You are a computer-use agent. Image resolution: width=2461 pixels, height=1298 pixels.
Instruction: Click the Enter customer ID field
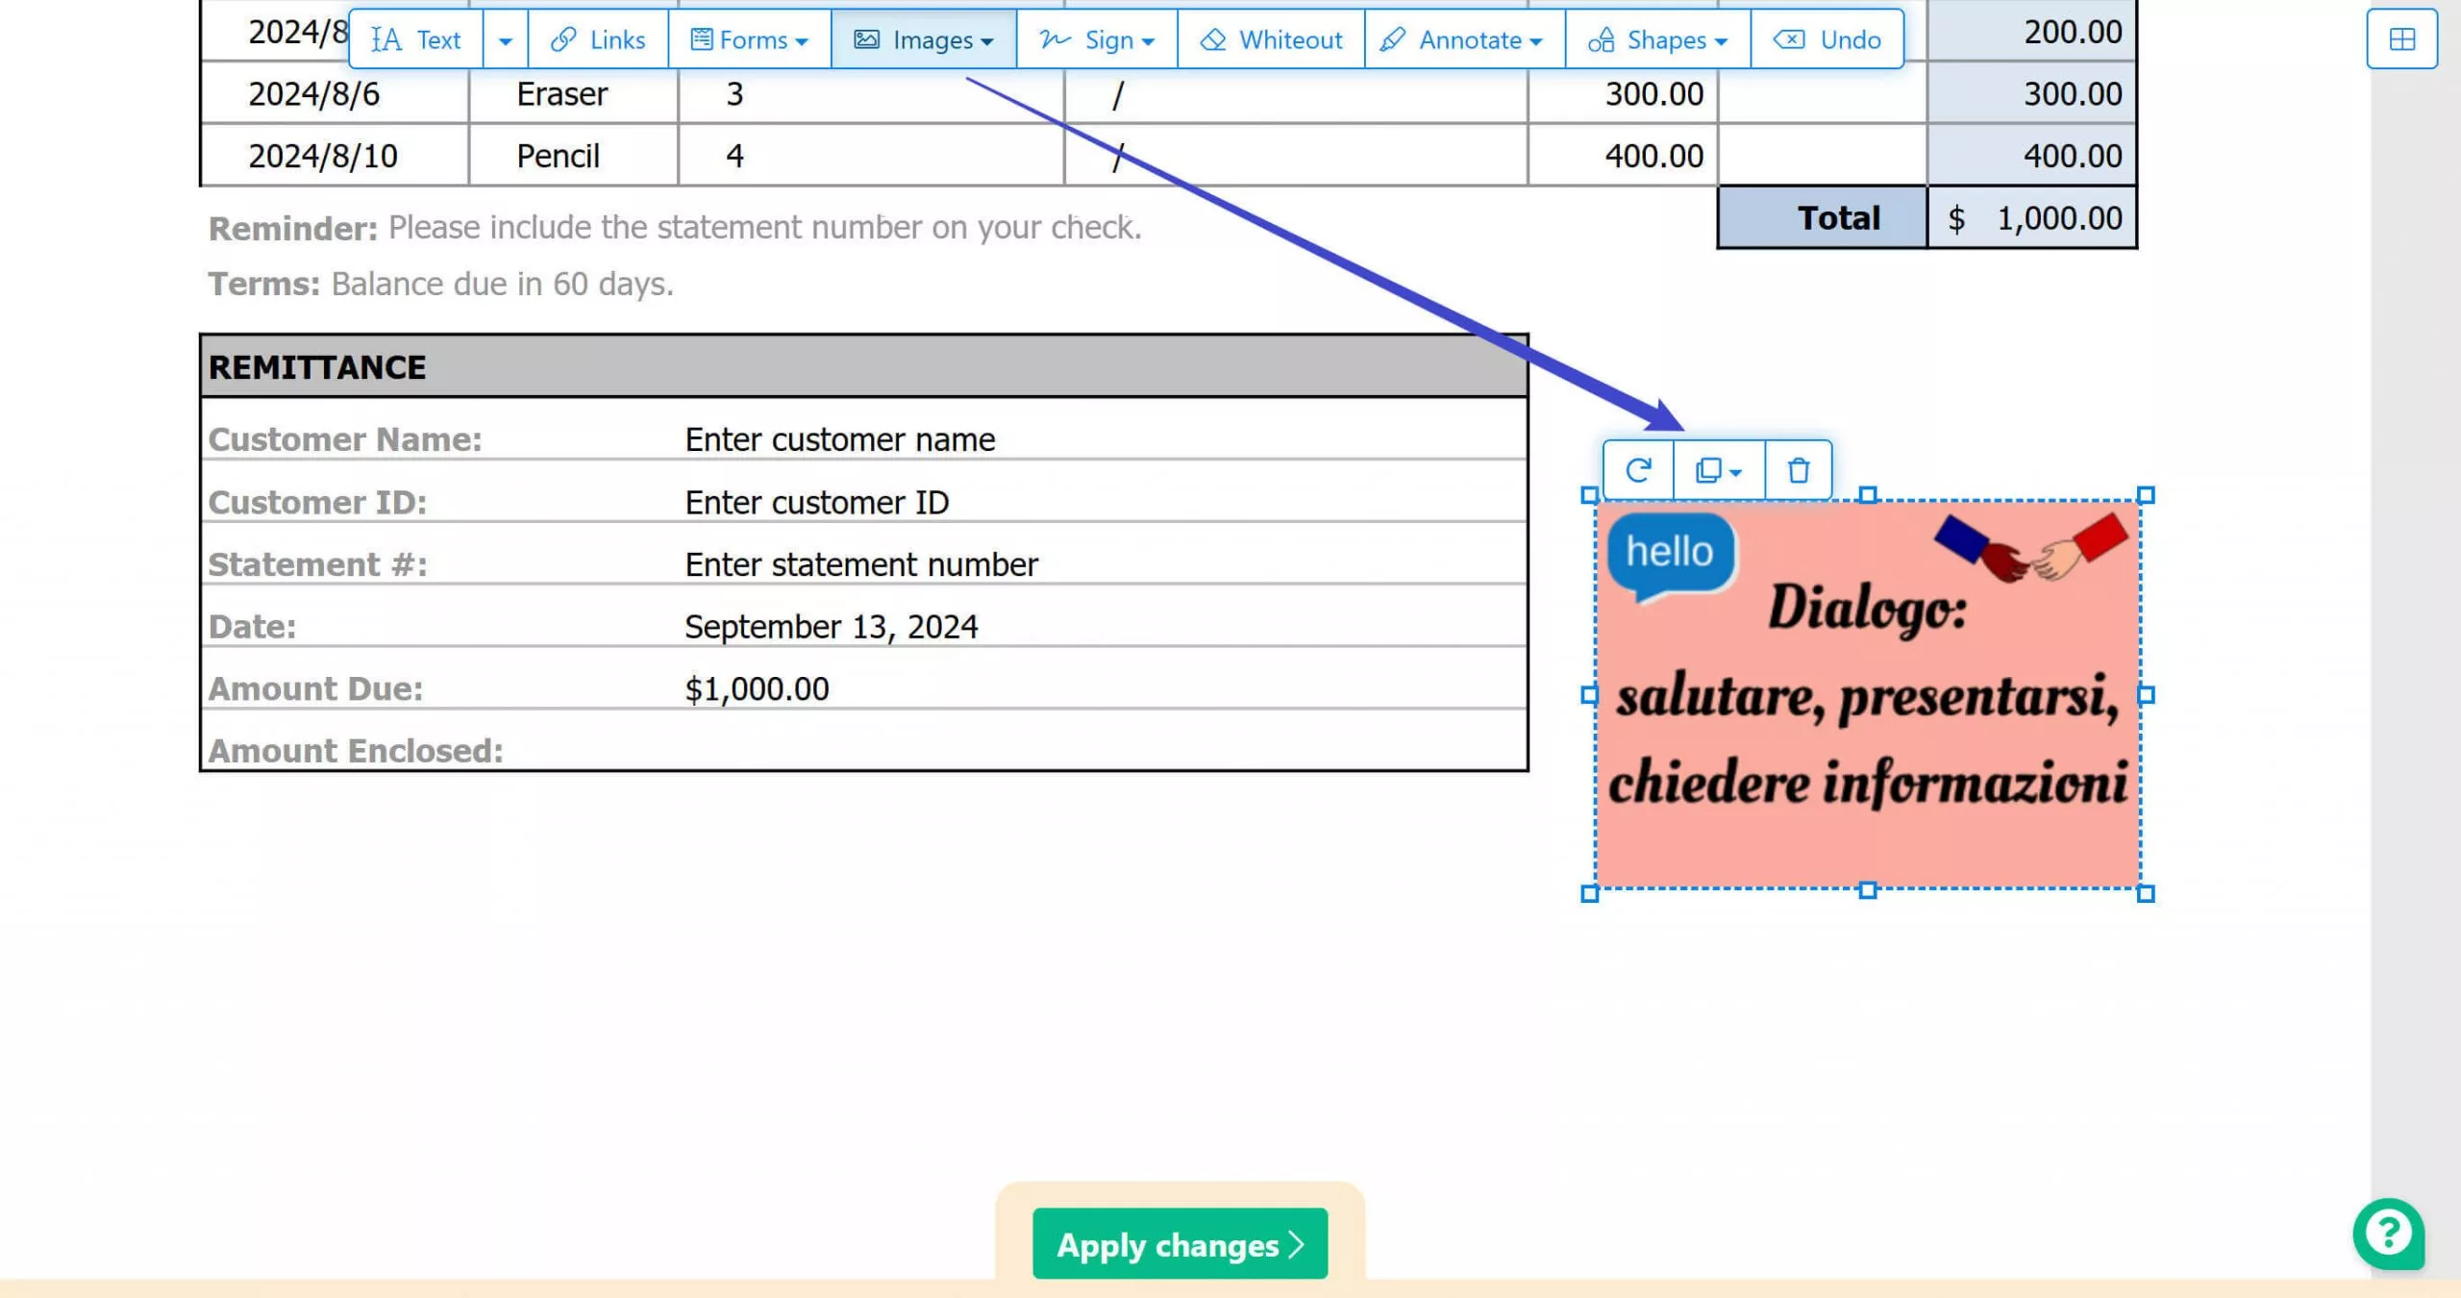tap(817, 502)
